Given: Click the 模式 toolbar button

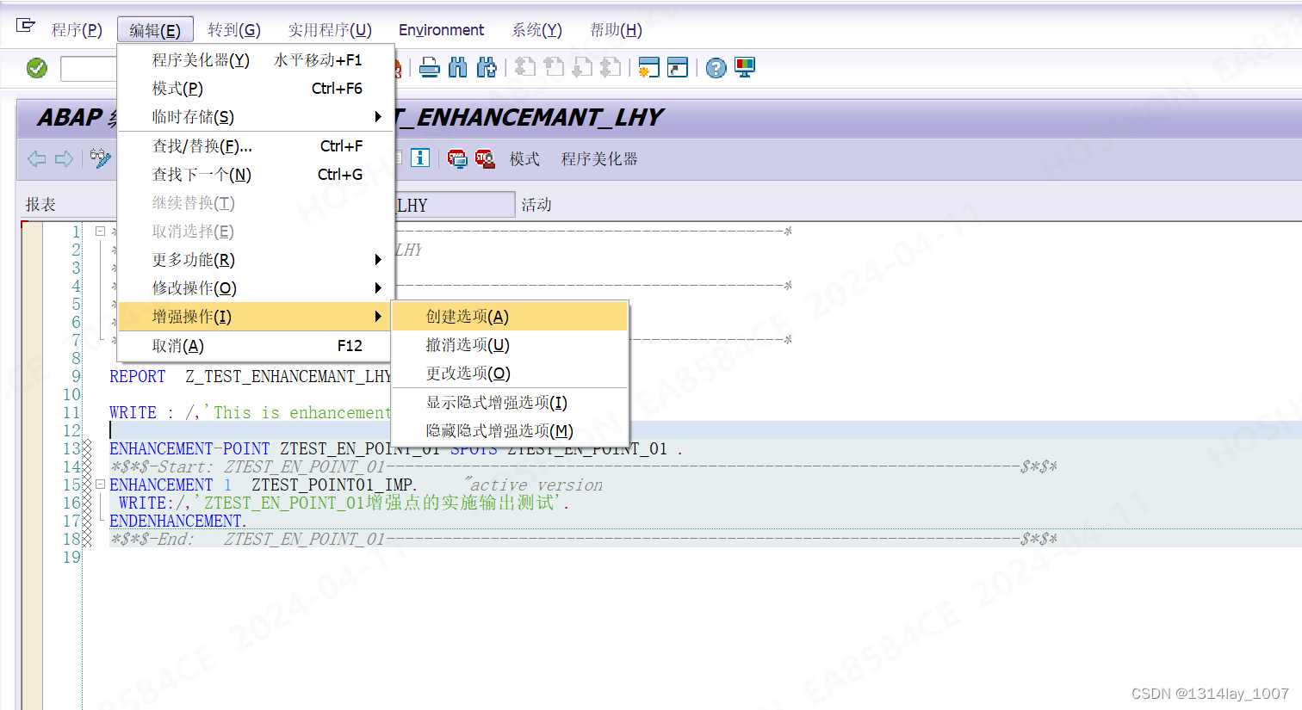Looking at the screenshot, I should point(524,158).
